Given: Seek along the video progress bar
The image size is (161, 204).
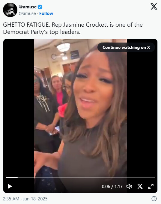Looking at the screenshot, I should pos(80,177).
